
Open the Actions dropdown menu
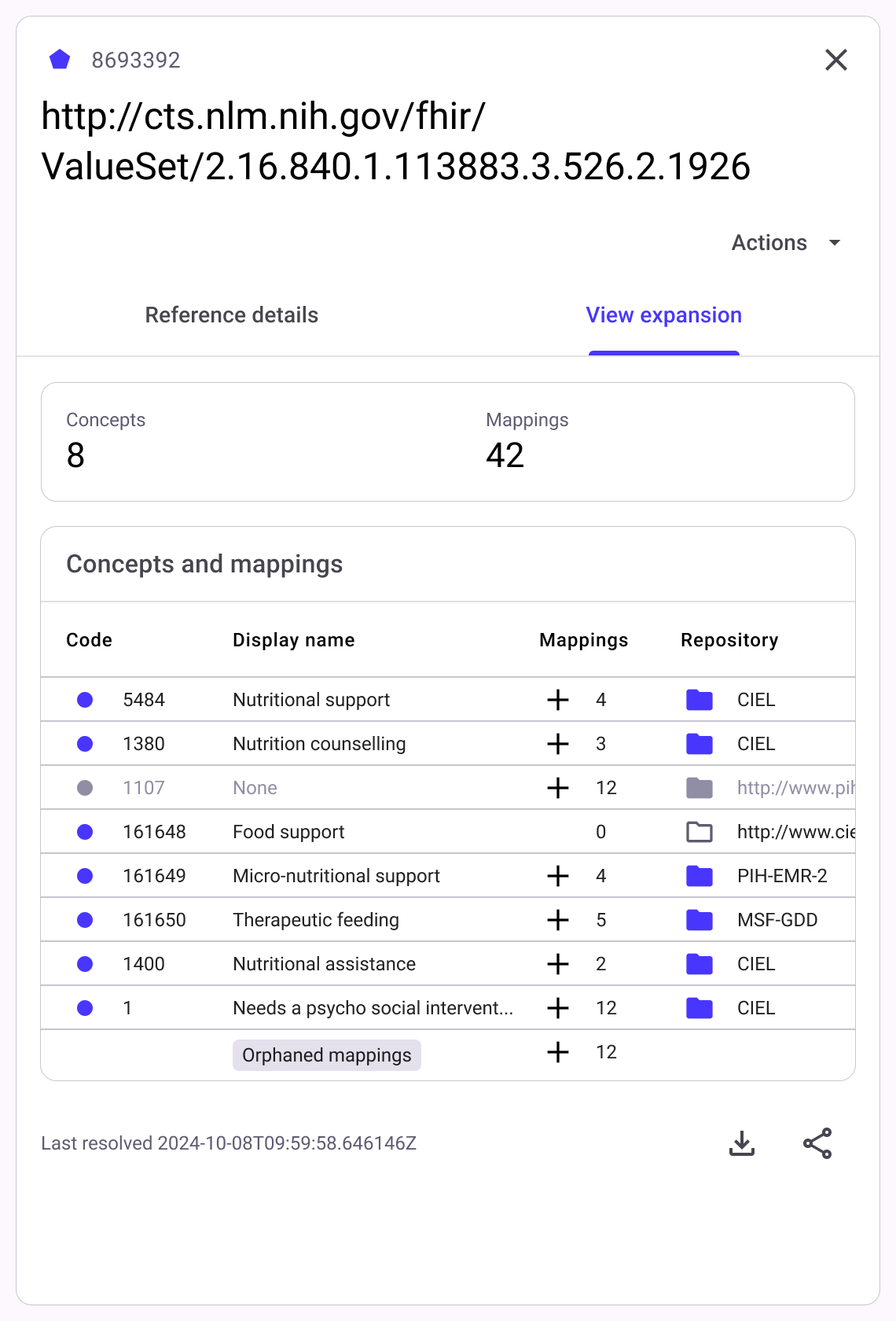click(786, 243)
